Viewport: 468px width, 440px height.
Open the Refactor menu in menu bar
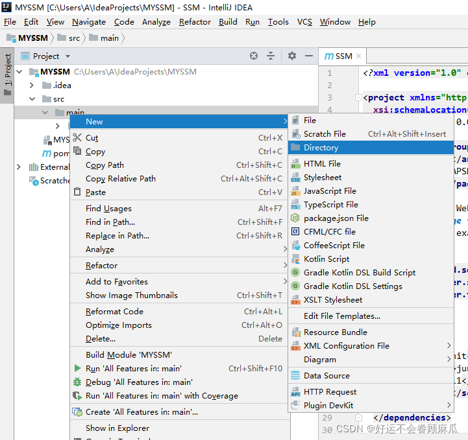point(195,21)
